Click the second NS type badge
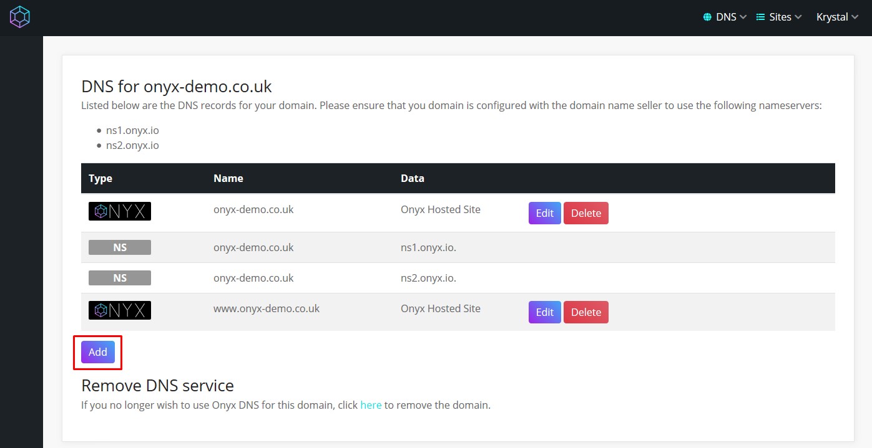 (x=120, y=278)
